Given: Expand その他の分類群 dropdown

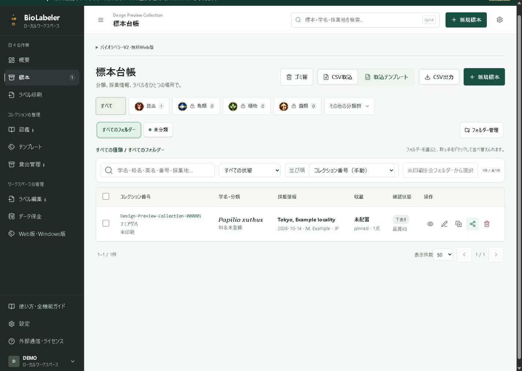Looking at the screenshot, I should tap(349, 106).
